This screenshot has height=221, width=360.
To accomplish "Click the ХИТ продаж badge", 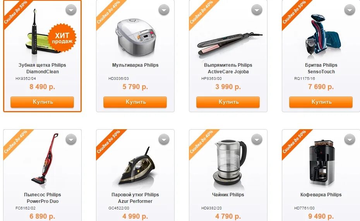I will pos(62,38).
